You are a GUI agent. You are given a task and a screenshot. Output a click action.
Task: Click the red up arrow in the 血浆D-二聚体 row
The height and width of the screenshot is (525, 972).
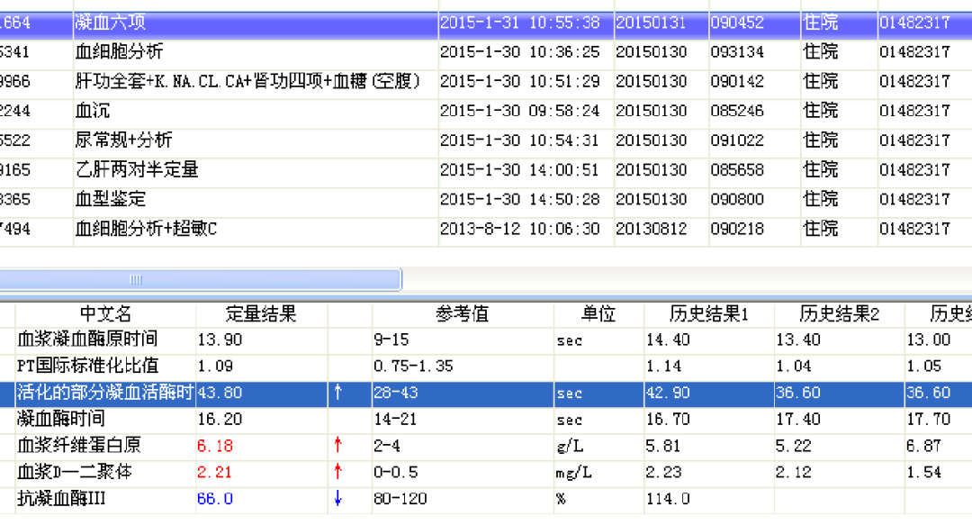click(x=338, y=472)
